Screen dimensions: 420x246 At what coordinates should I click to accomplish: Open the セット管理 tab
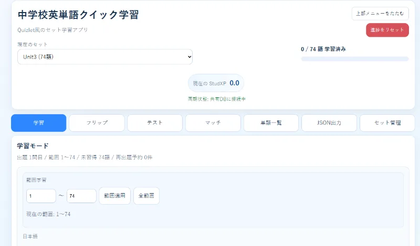pos(387,123)
